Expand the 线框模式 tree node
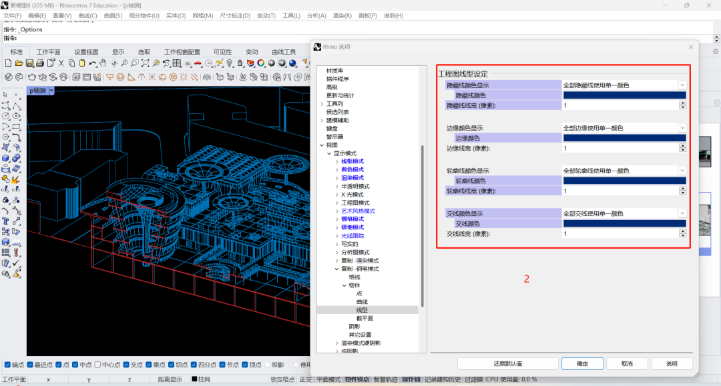Screen dimensions: 721x386 coord(336,161)
